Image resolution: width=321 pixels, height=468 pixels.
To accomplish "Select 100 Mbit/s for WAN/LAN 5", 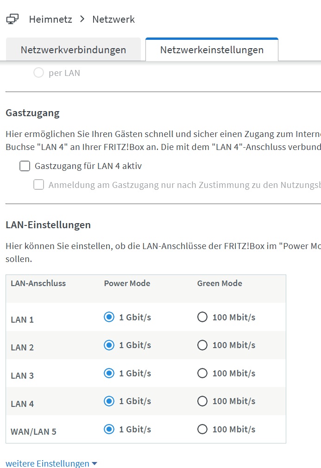I will click(202, 429).
